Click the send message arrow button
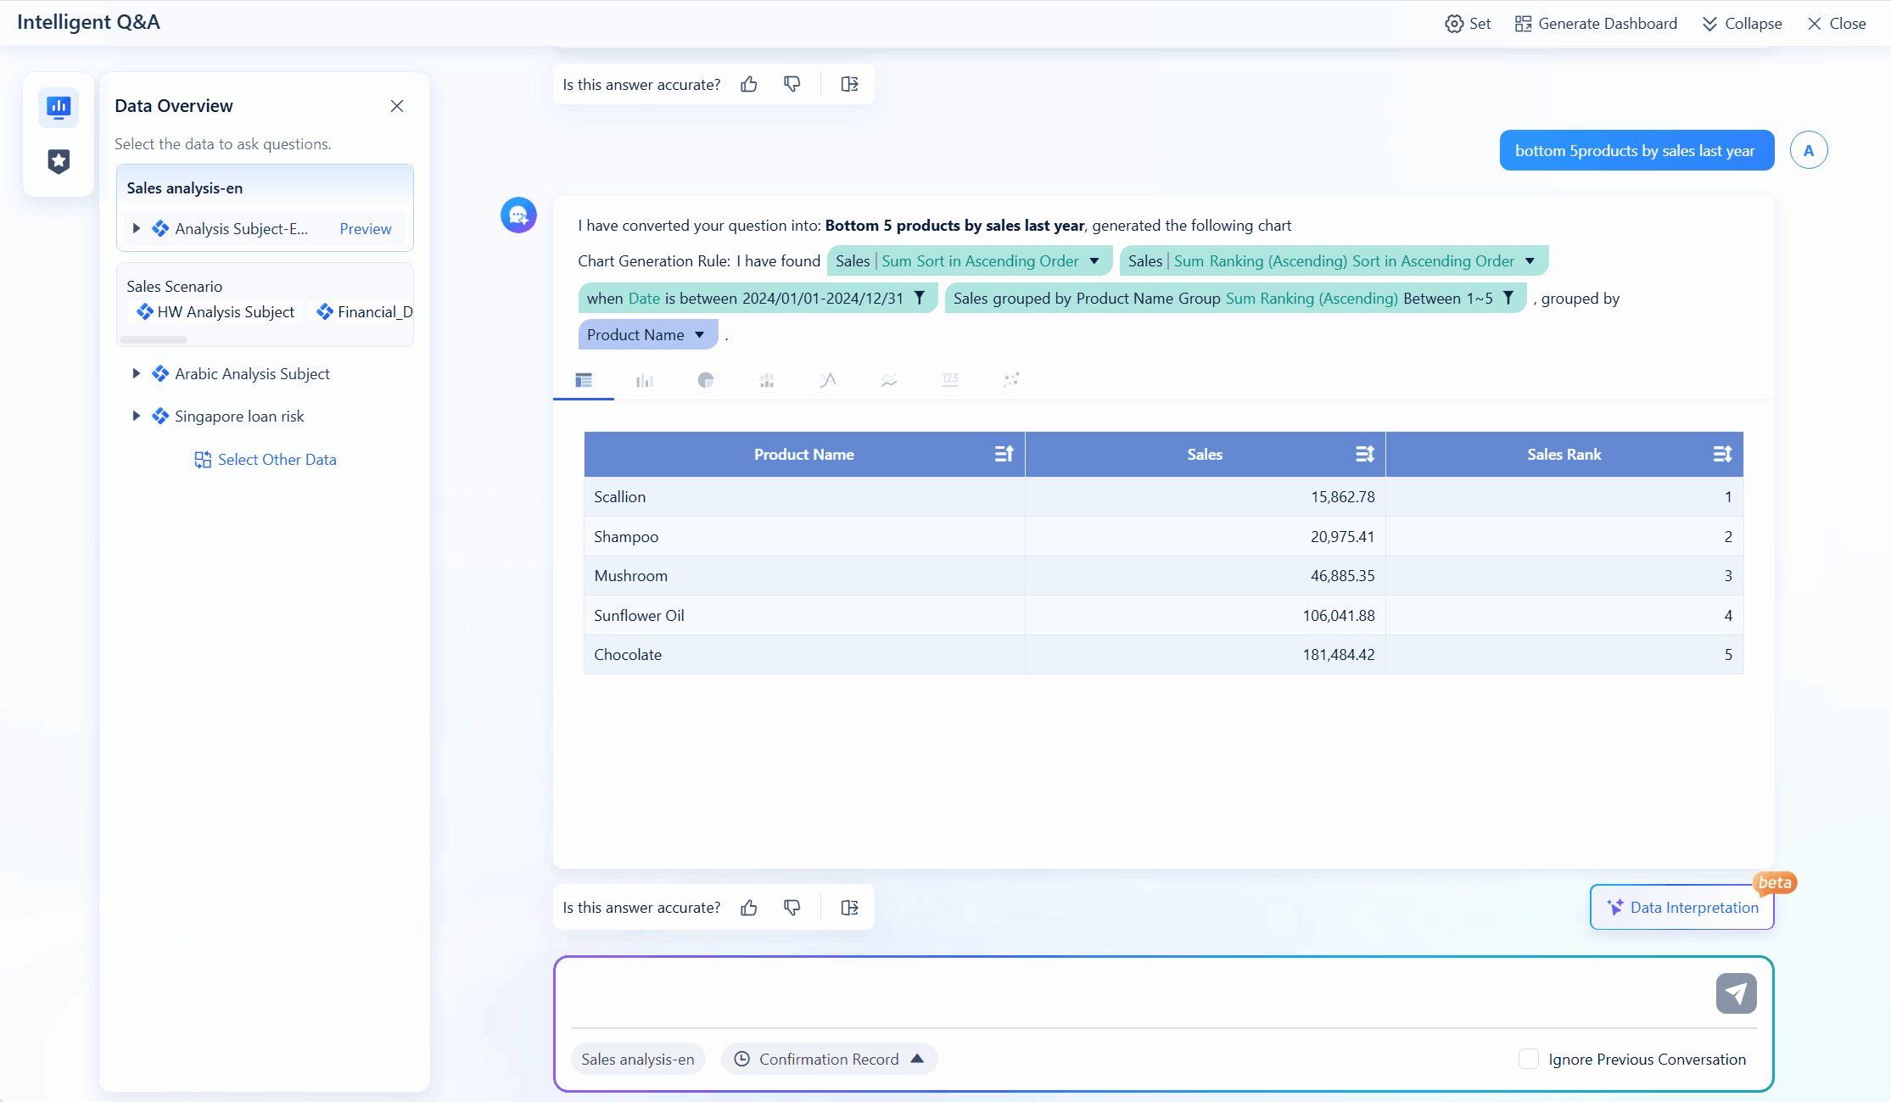Viewport: 1891px width, 1102px height. 1736,993
